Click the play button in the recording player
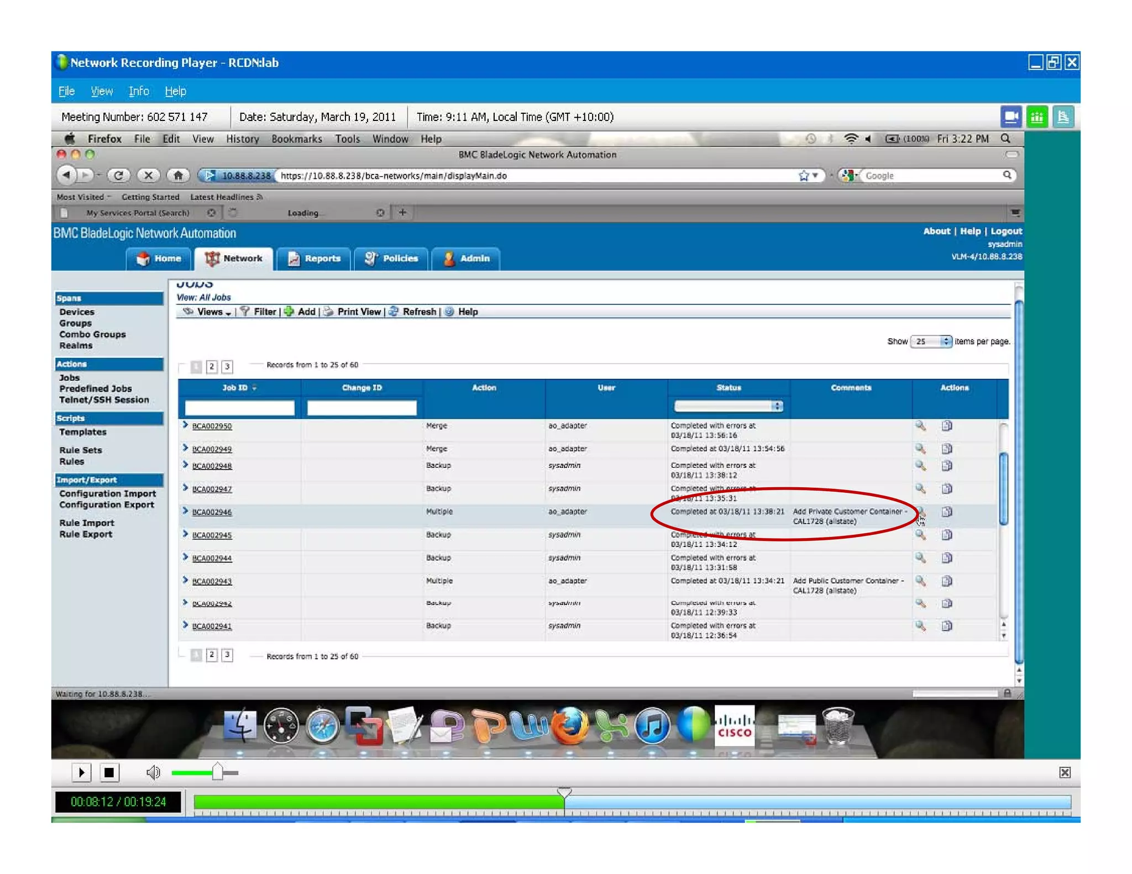This screenshot has width=1132, height=874. [x=81, y=772]
